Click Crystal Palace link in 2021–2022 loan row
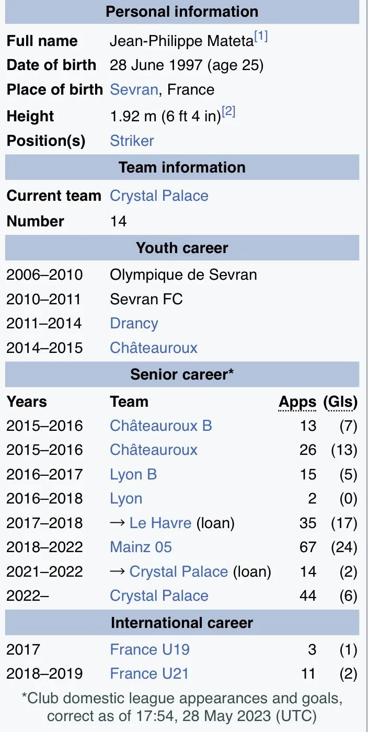The image size is (368, 732). (x=179, y=571)
